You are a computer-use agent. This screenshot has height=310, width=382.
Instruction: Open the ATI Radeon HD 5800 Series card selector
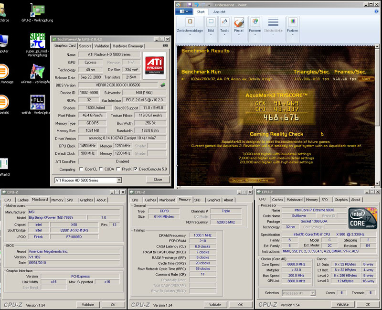click(88, 180)
